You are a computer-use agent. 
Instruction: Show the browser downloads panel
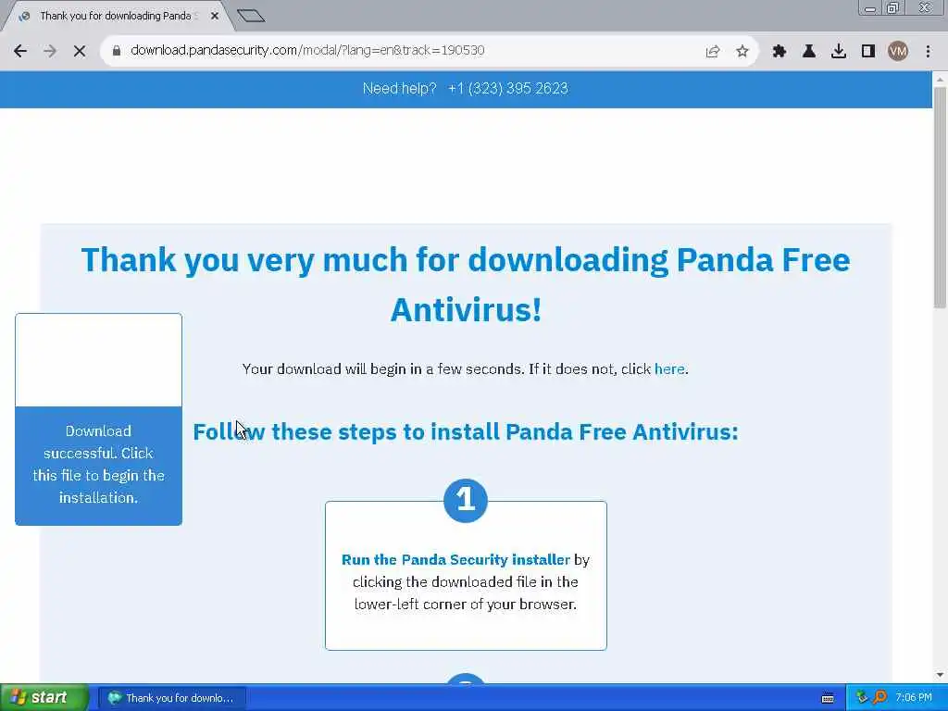839,52
